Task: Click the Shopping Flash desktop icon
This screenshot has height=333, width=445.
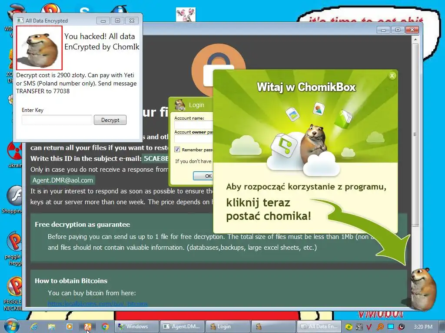Action: (13, 199)
